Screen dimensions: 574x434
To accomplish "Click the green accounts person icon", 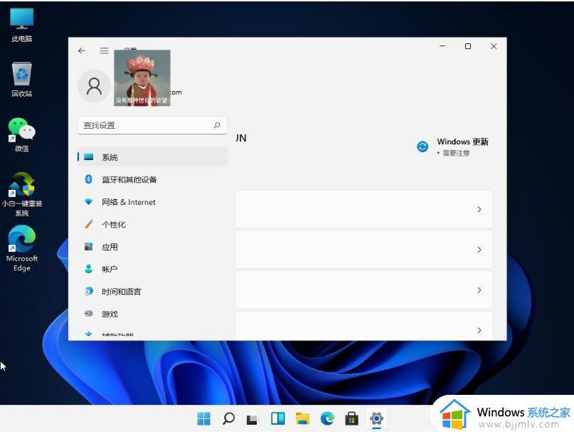I will coord(89,269).
